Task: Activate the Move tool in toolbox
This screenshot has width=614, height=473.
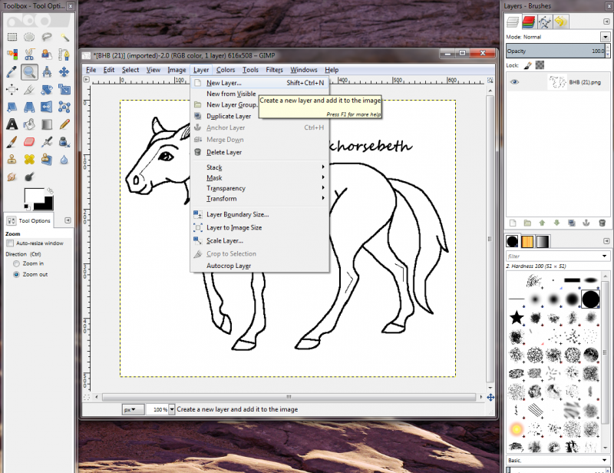Action: coord(64,71)
